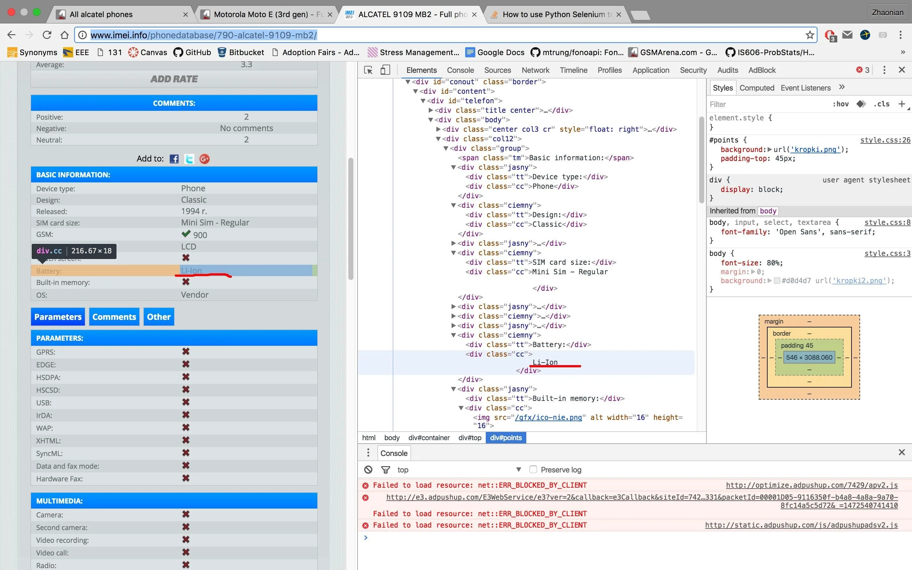This screenshot has width=912, height=570.
Task: Switch to Sources tab
Action: coord(497,70)
